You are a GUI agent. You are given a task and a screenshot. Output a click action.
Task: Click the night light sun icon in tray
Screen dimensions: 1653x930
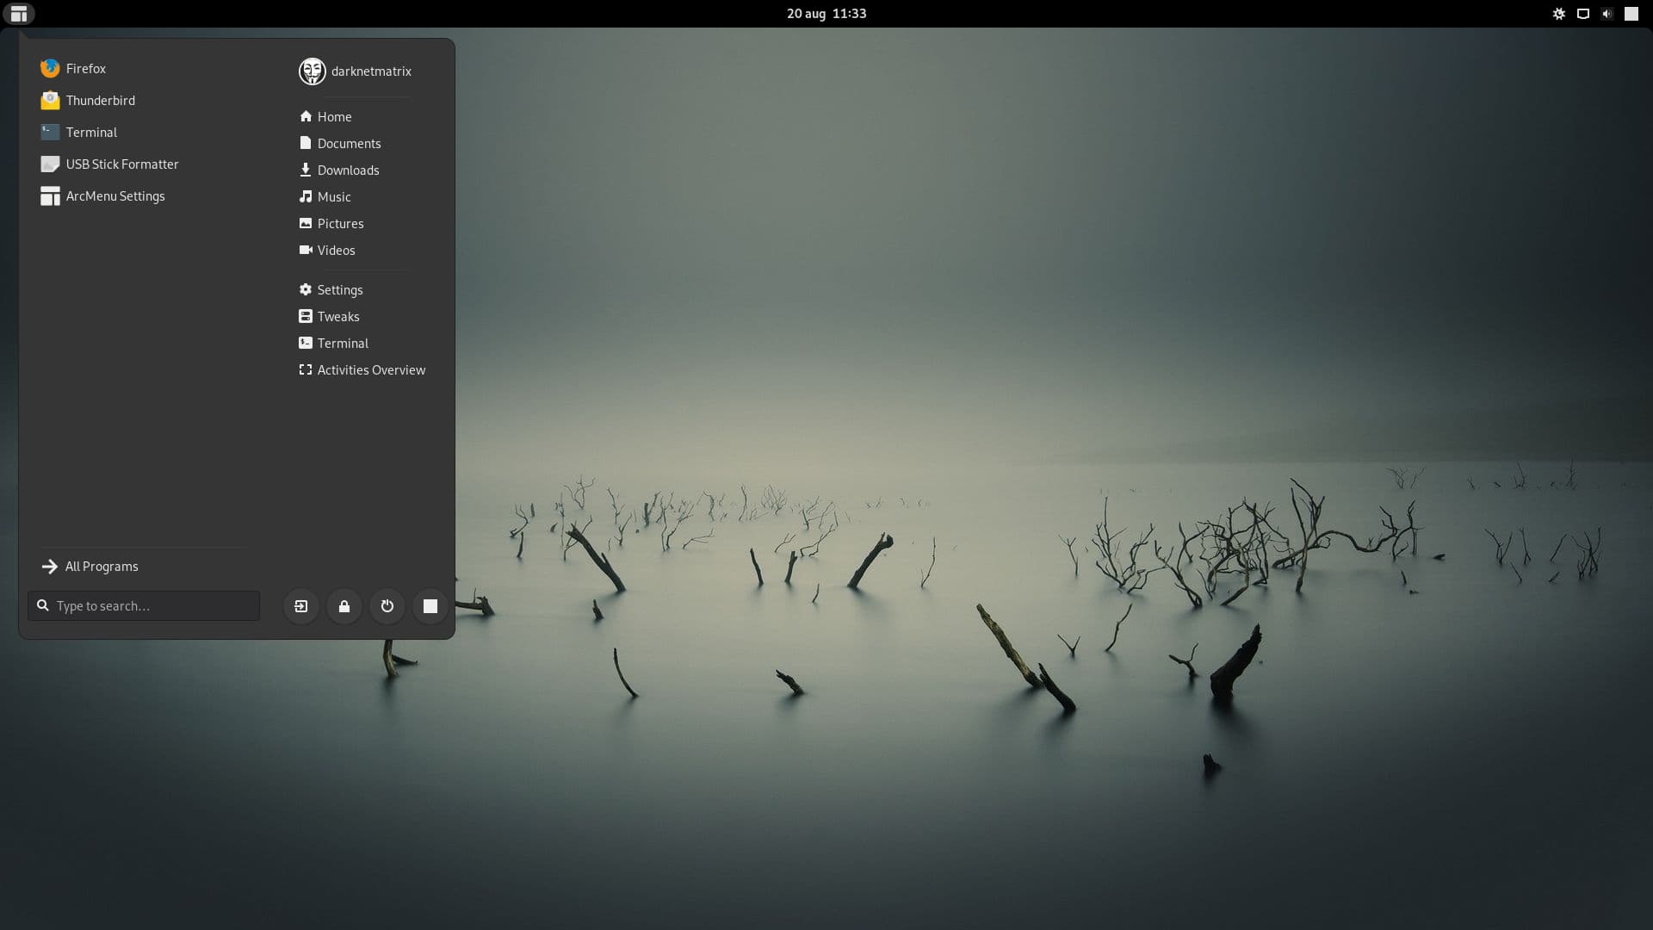coord(1559,14)
